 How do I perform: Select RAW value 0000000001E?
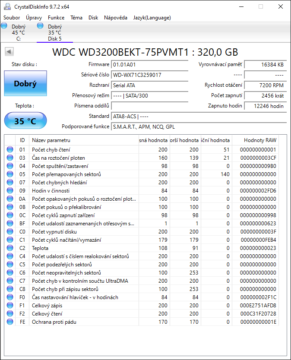pyautogui.click(x=258, y=322)
